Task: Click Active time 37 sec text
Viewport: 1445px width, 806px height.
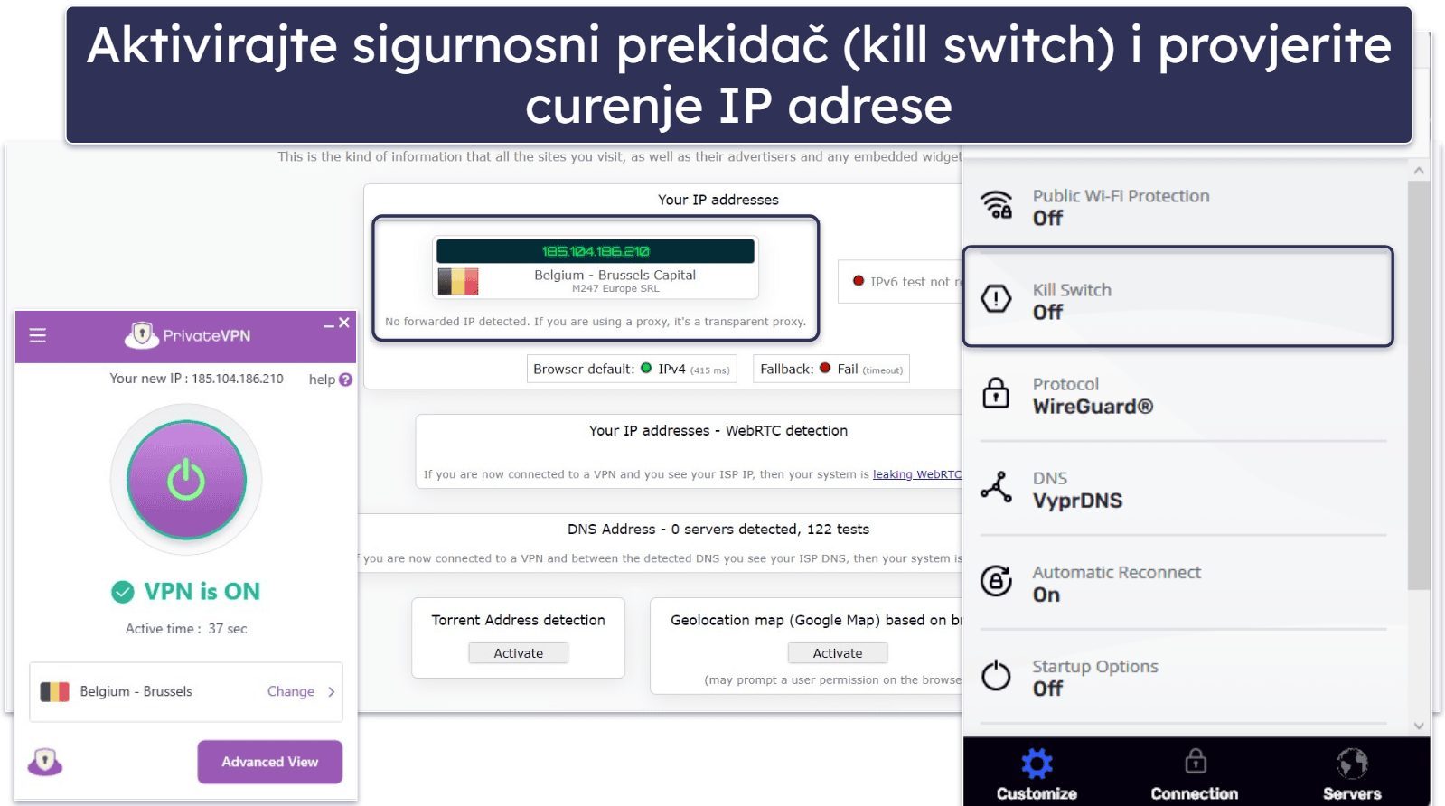Action: click(186, 629)
